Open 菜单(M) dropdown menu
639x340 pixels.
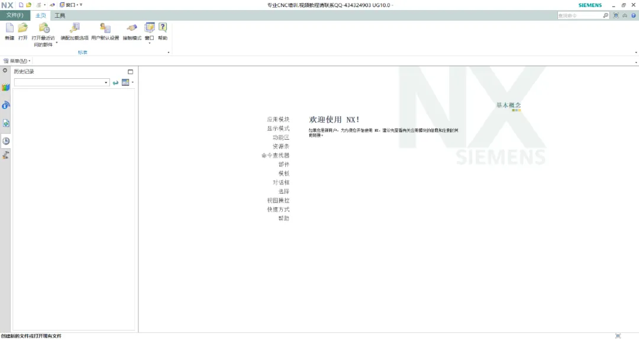(x=17, y=61)
